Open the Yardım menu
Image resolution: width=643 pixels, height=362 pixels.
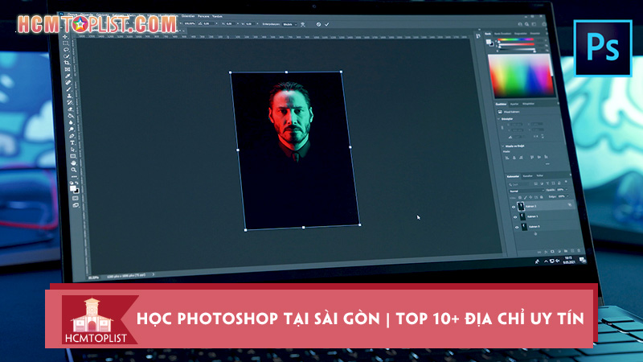coord(217,16)
